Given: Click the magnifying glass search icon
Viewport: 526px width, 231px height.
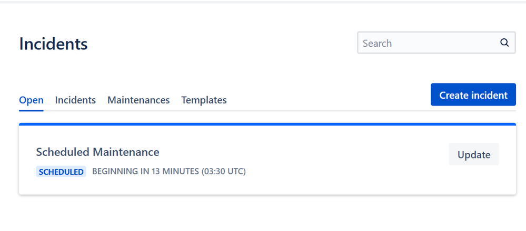Looking at the screenshot, I should [x=504, y=43].
